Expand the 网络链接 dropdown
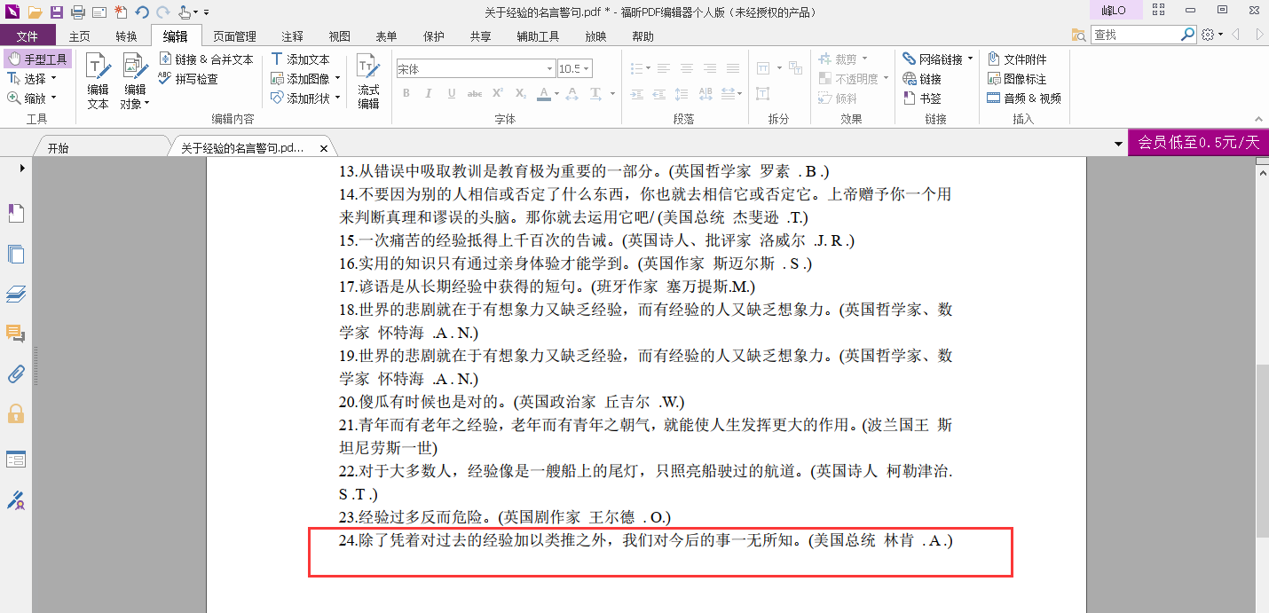Screen dimensions: 1269x613 970,59
